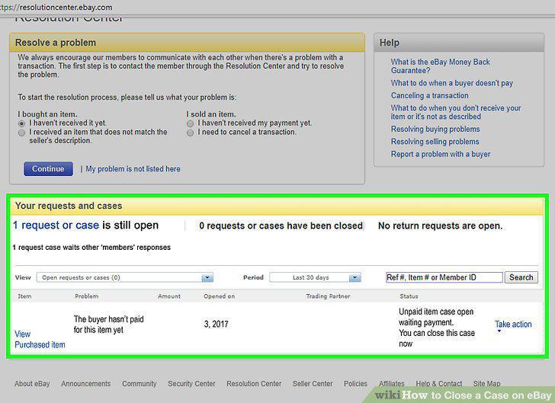
Task: Click the "Opened on" column header
Action: [219, 296]
